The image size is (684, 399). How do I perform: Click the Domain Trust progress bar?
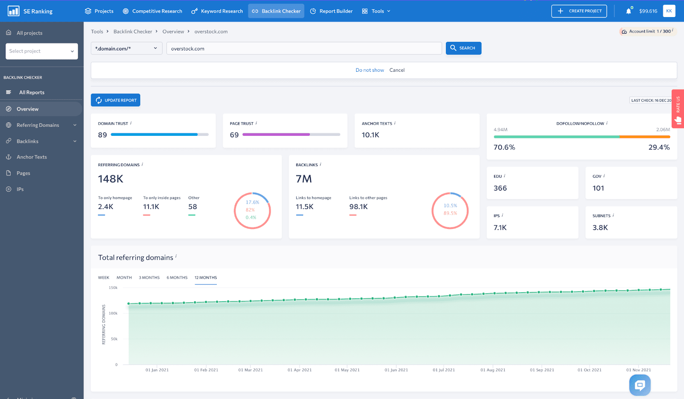coord(159,135)
